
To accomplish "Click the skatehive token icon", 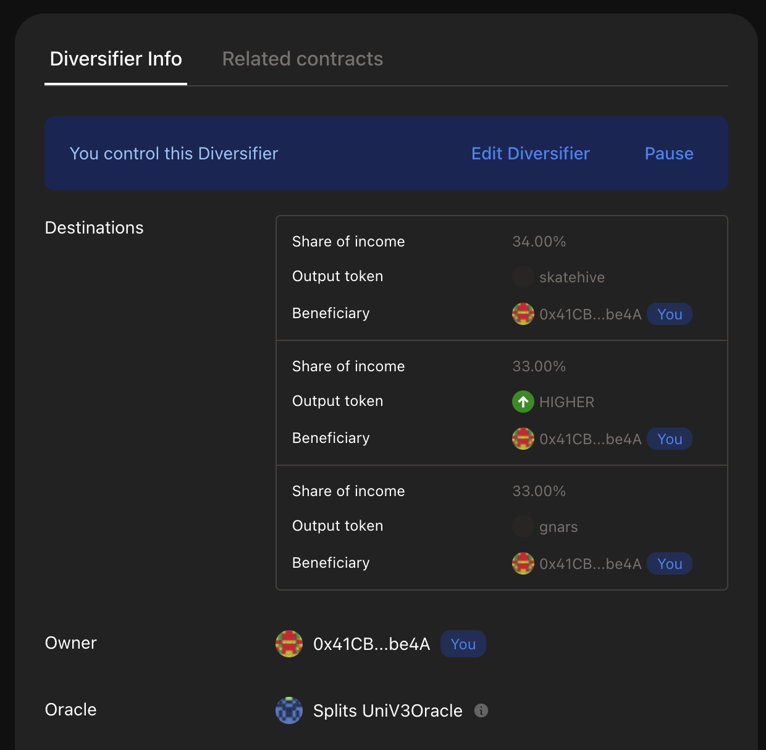I will click(523, 277).
